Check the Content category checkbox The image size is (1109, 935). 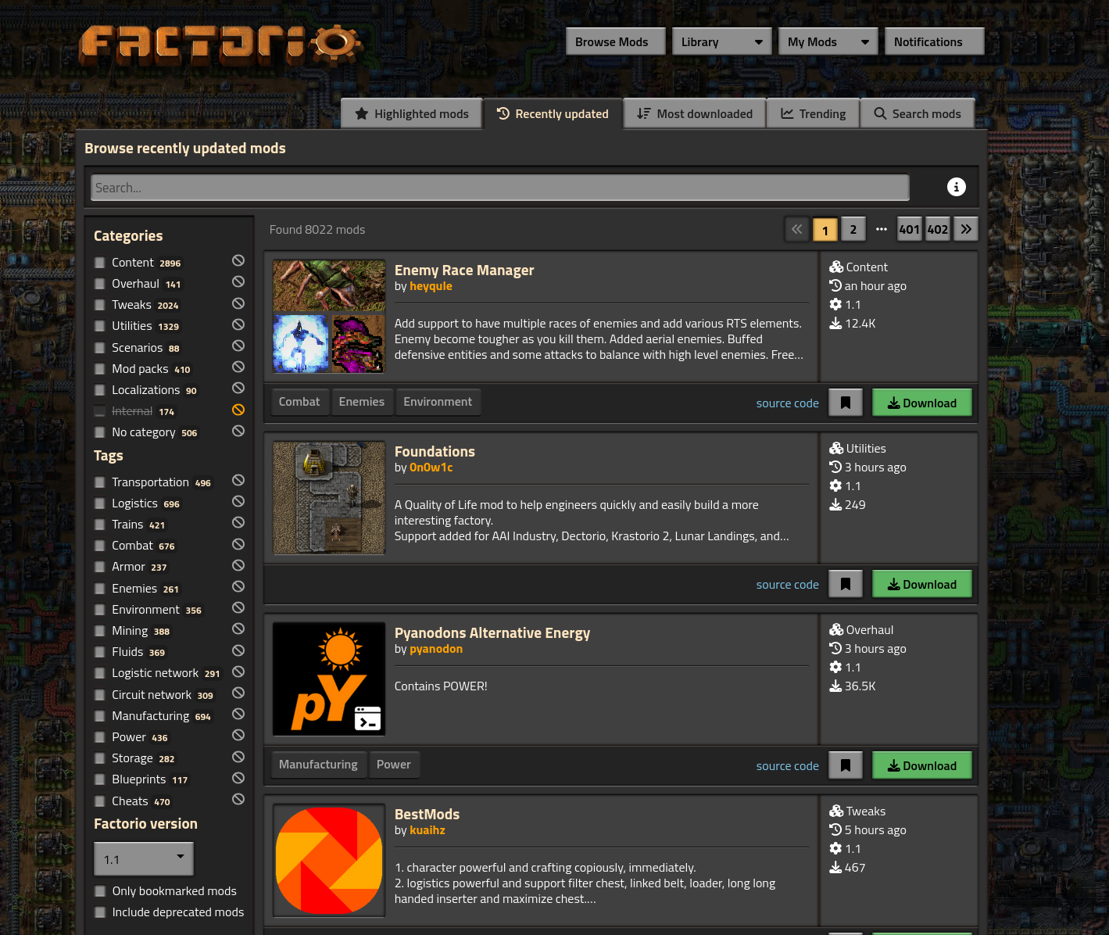click(100, 263)
